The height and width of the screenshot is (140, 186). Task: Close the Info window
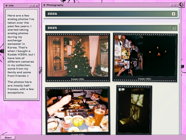pyautogui.click(x=37, y=6)
